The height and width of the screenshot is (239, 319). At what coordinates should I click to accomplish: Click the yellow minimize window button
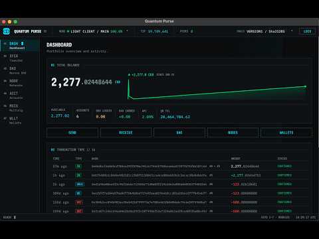click(x=9, y=22)
